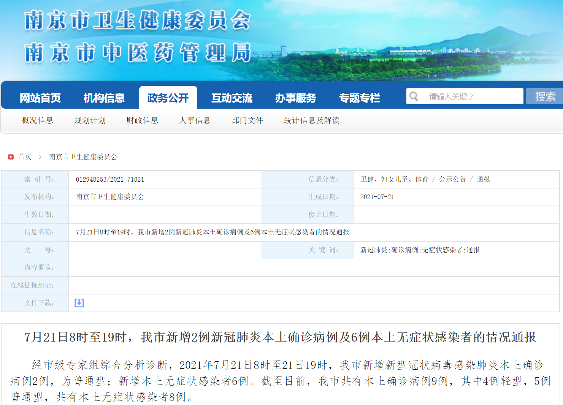
Task: Select 人事信息 in the submenu
Action: click(195, 120)
